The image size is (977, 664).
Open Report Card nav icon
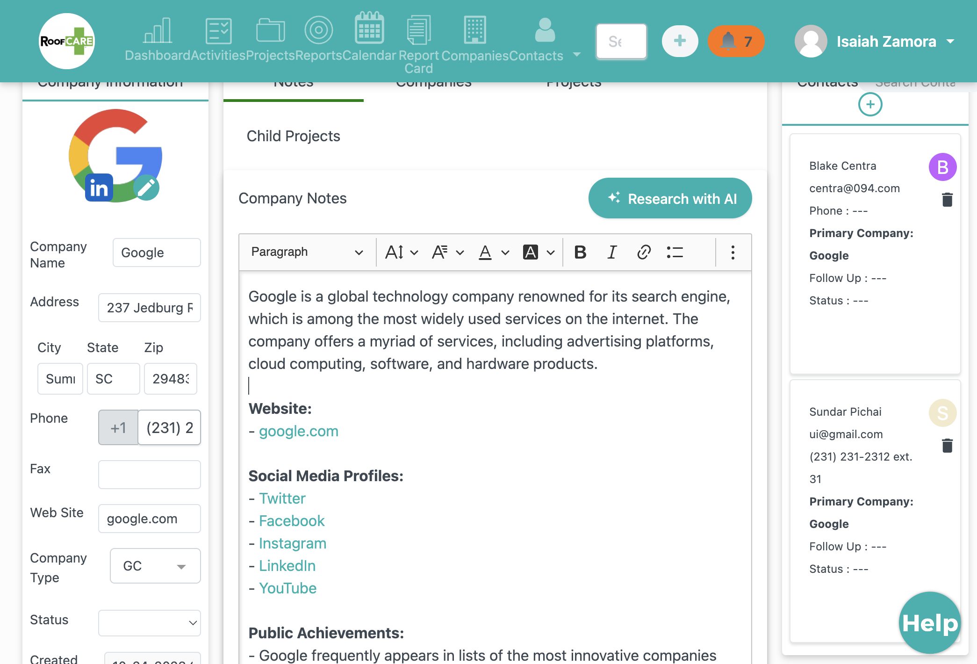click(x=419, y=30)
